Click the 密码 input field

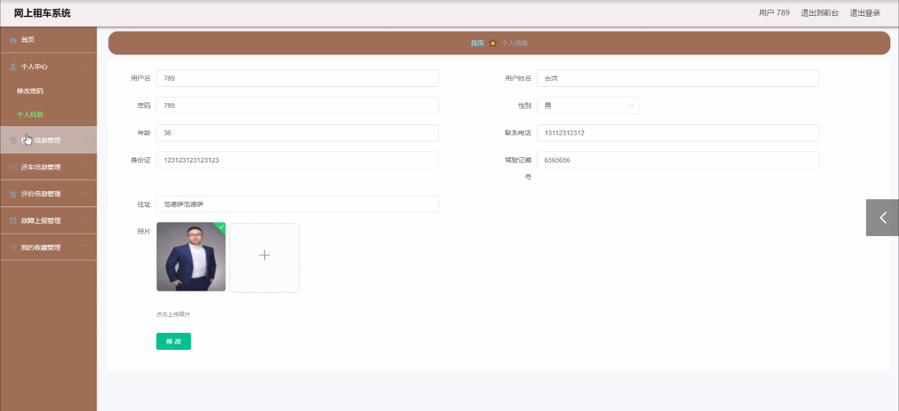click(x=297, y=106)
